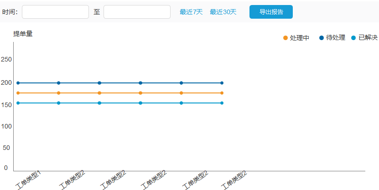
Task: Click the light blue legend dot for 已解决
Action: pyautogui.click(x=353, y=38)
